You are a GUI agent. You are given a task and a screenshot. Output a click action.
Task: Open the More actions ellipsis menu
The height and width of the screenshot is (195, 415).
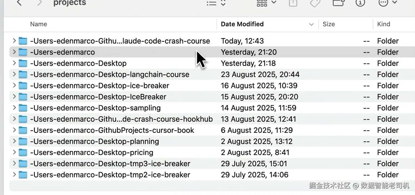pyautogui.click(x=387, y=3)
